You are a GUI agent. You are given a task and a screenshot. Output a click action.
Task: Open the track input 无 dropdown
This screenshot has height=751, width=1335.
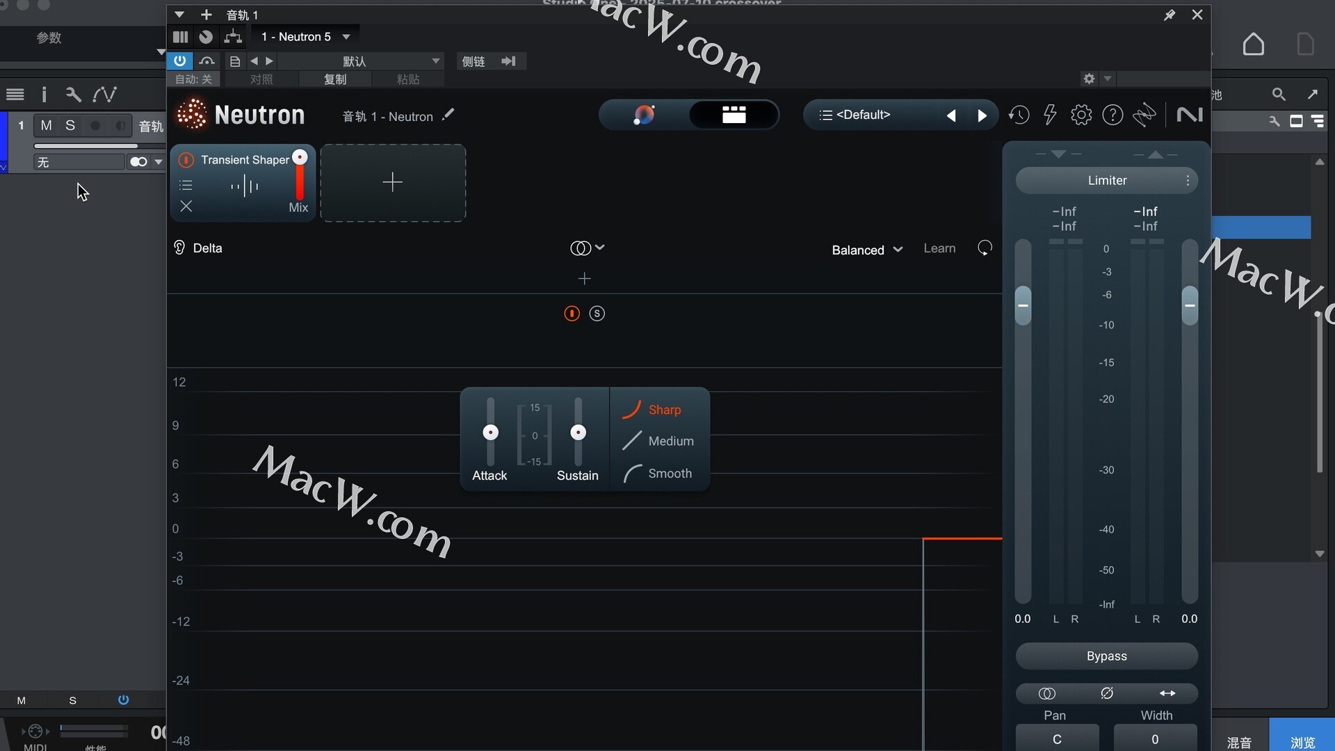(x=79, y=162)
